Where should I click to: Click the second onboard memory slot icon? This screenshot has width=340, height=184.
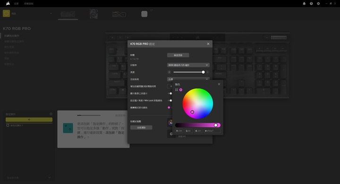tap(171, 134)
